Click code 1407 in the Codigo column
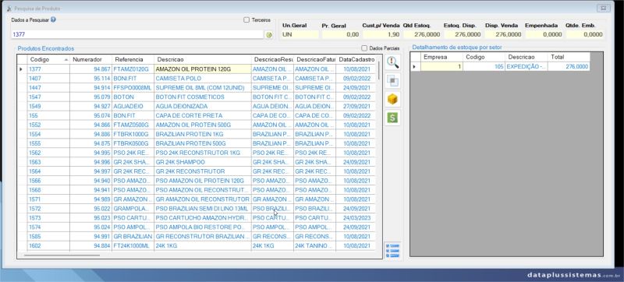624x282 pixels. [48, 78]
